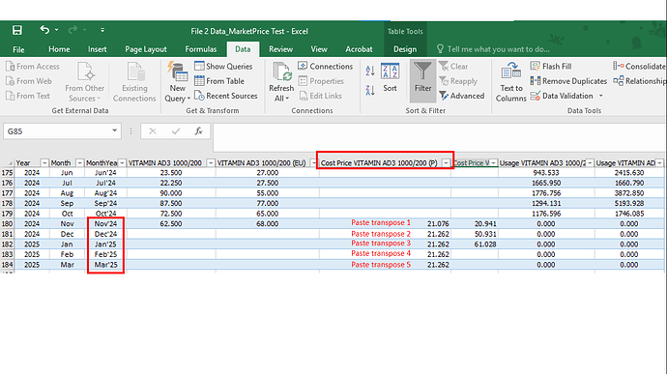Select row header 180

[x=7, y=224]
